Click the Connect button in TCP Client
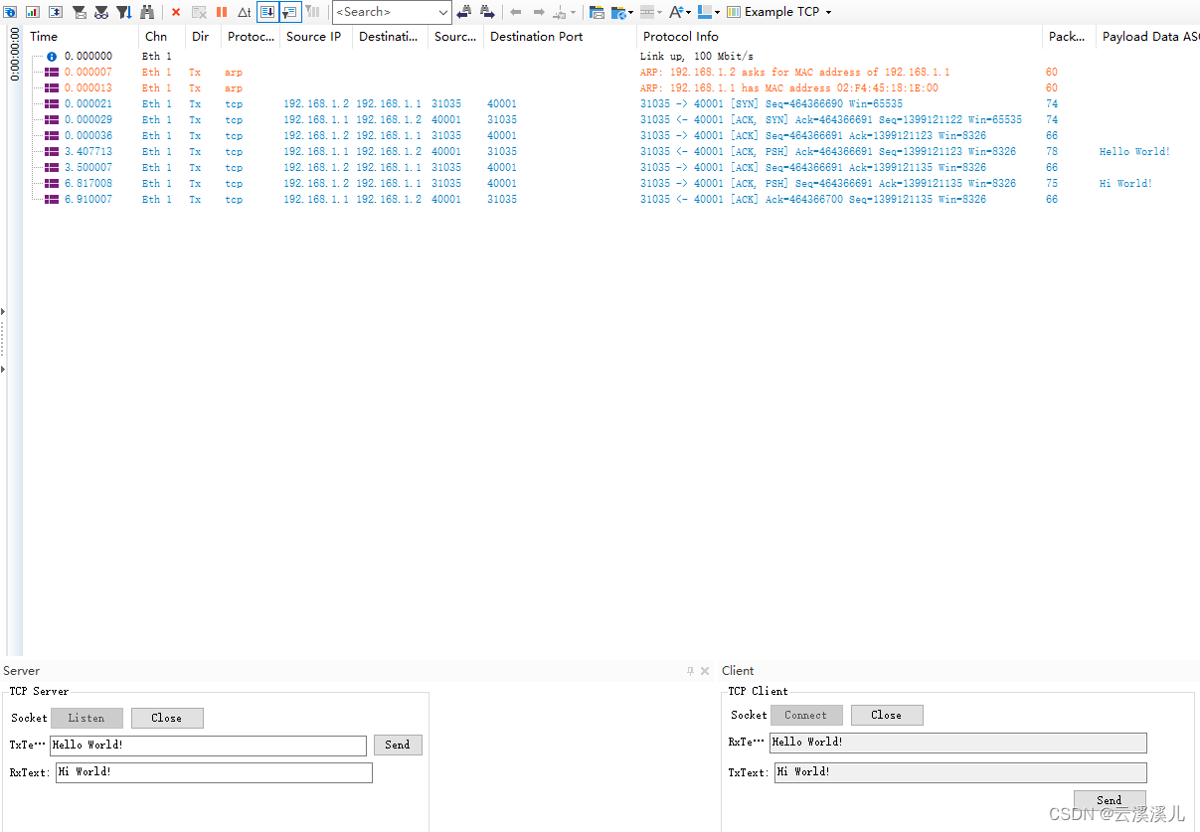 806,715
